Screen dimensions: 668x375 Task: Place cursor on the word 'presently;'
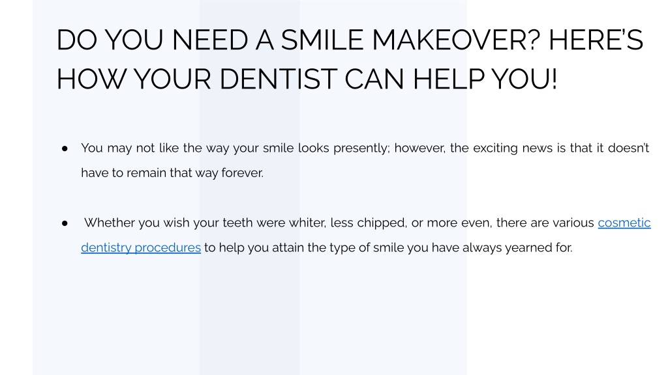[361, 148]
